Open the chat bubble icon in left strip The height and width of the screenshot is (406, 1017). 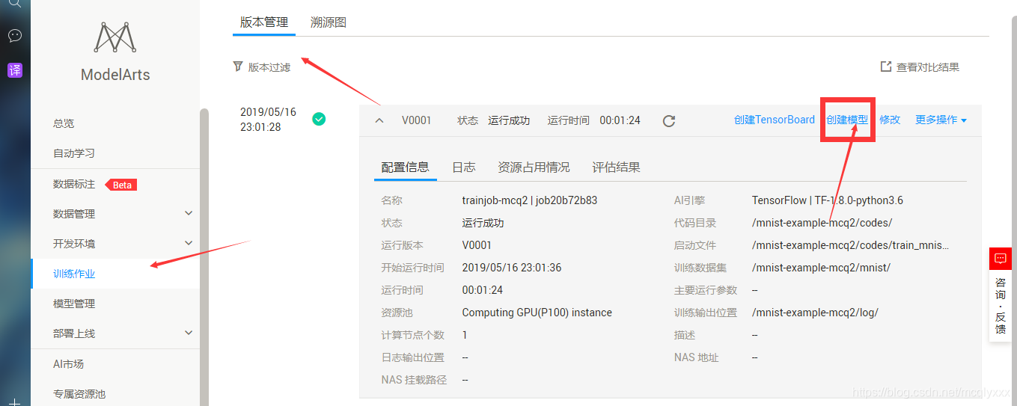pos(14,35)
